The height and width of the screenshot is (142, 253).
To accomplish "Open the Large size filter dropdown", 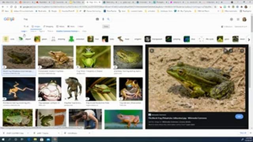I will [24, 31].
